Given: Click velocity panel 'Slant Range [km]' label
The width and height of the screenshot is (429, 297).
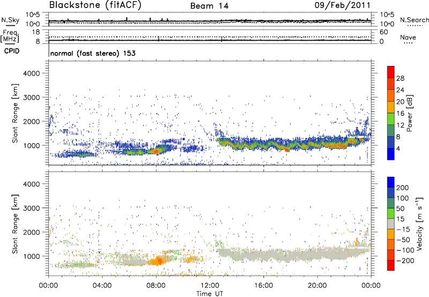Looking at the screenshot, I should tap(15, 224).
